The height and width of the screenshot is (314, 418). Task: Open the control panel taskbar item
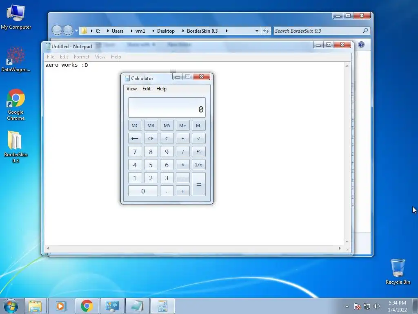pyautogui.click(x=112, y=306)
